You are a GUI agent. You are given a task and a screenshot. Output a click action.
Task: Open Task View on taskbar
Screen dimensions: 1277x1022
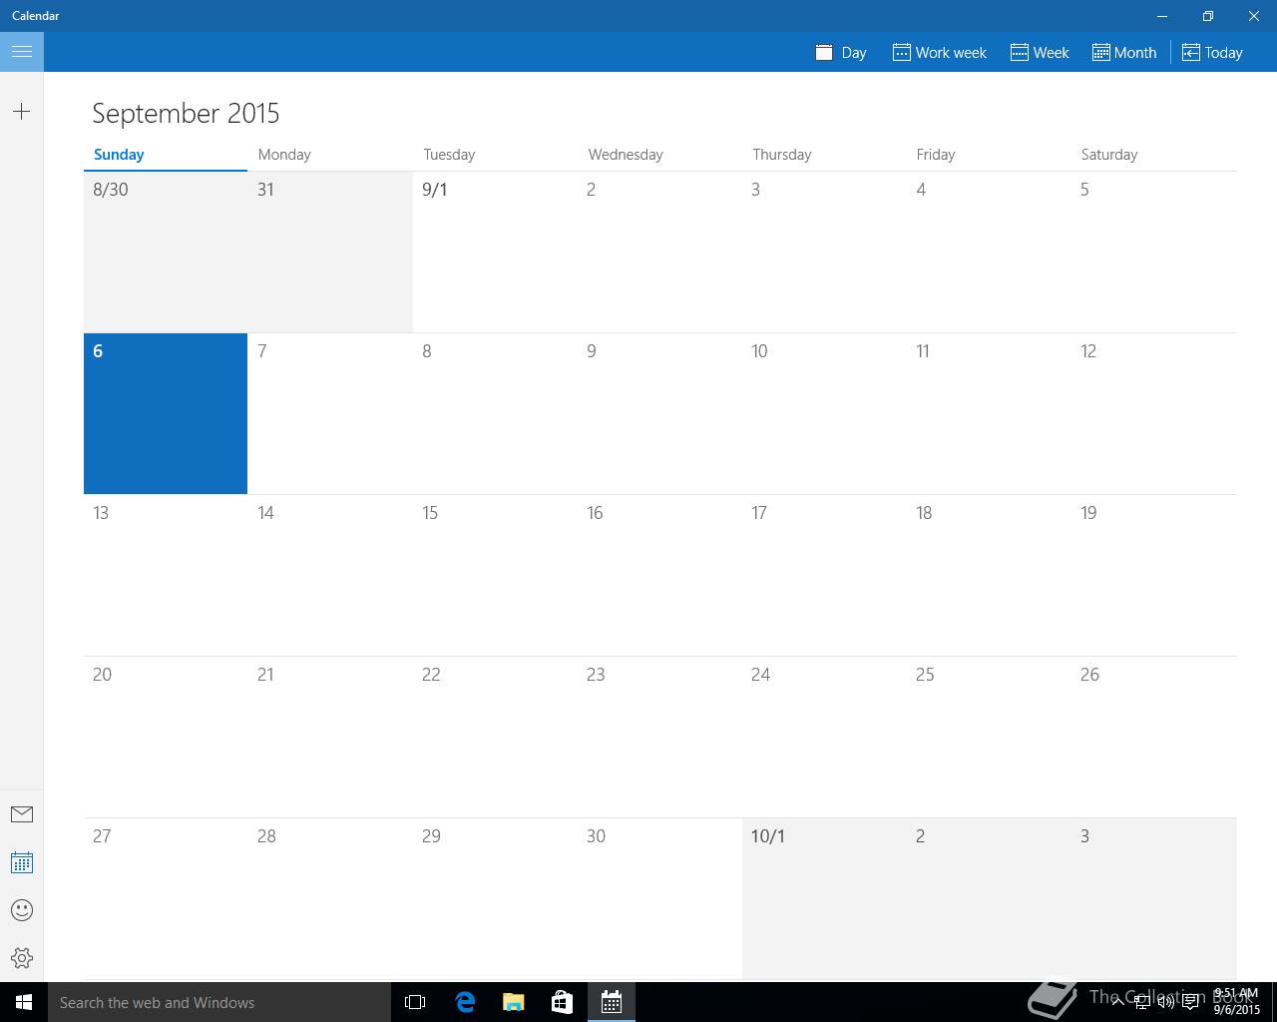click(415, 1002)
